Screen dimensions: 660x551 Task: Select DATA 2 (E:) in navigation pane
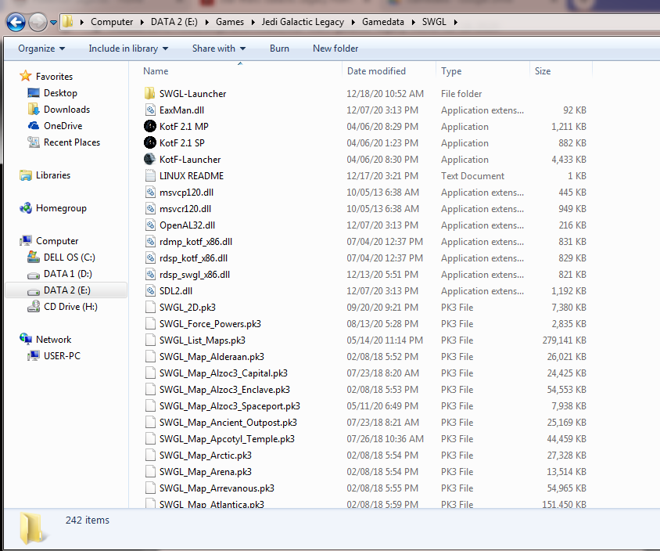(66, 290)
